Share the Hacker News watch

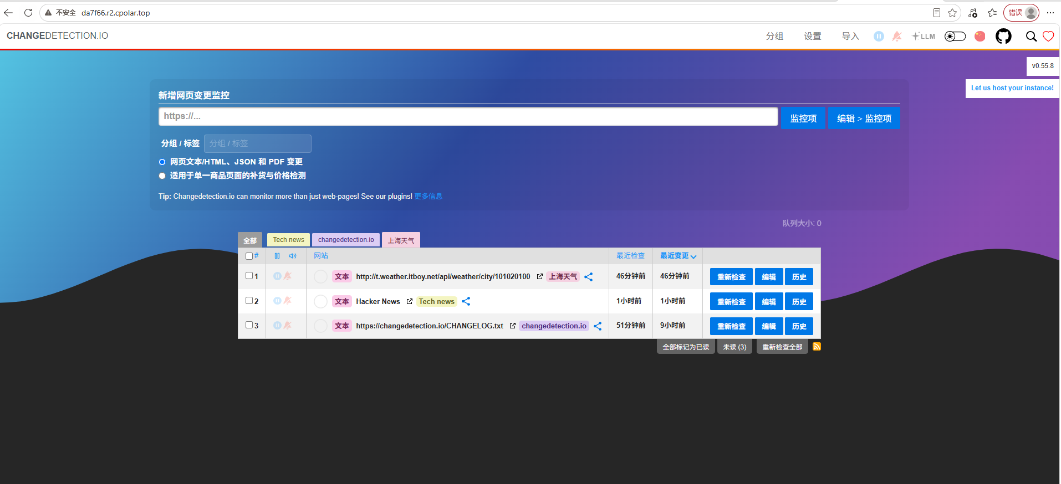pyautogui.click(x=466, y=301)
